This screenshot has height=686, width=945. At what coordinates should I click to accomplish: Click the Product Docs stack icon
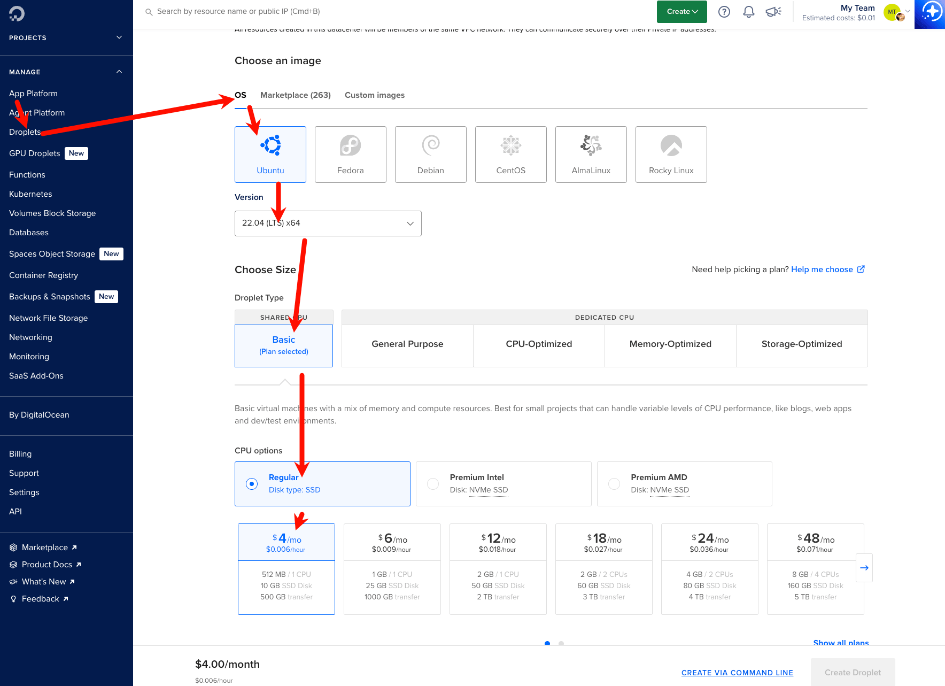point(13,565)
